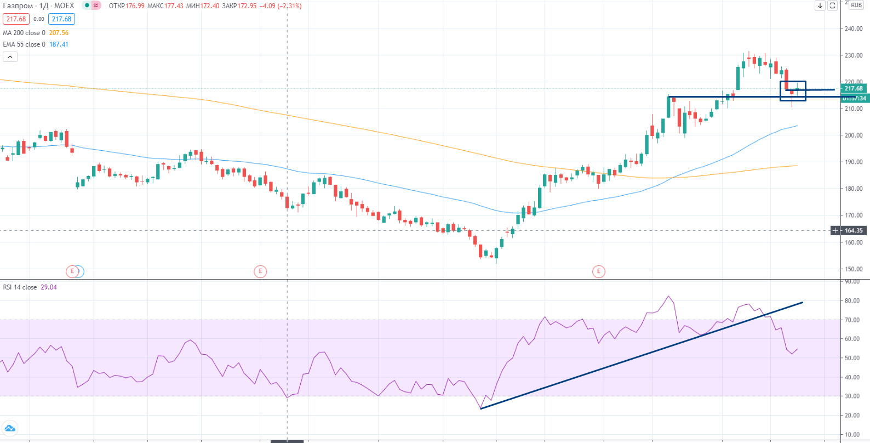Click the green market status dot
Screen dimensions: 870x443
87,5
